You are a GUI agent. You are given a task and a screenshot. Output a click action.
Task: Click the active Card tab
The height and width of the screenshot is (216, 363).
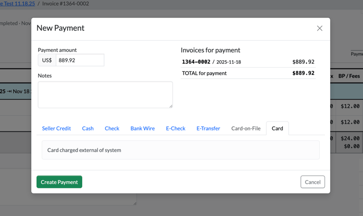pos(277,128)
